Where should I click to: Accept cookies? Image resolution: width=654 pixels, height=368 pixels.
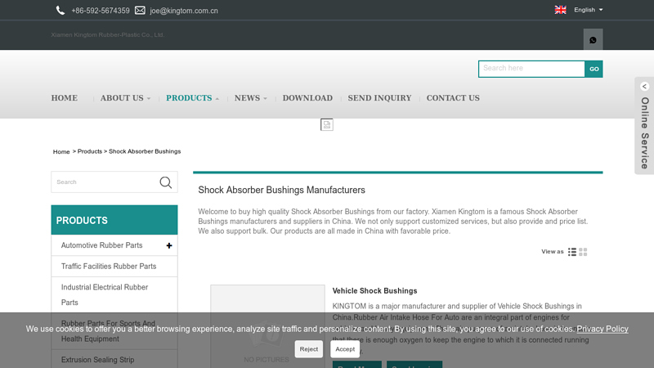[345, 349]
